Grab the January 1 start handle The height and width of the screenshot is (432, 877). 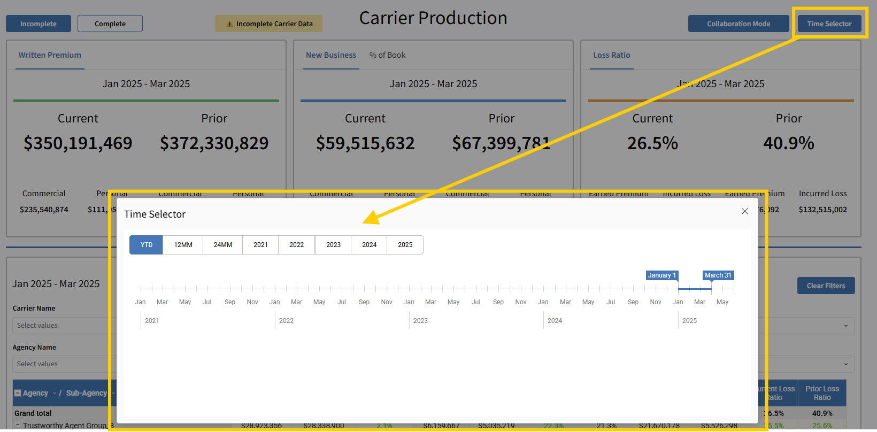pyautogui.click(x=678, y=288)
